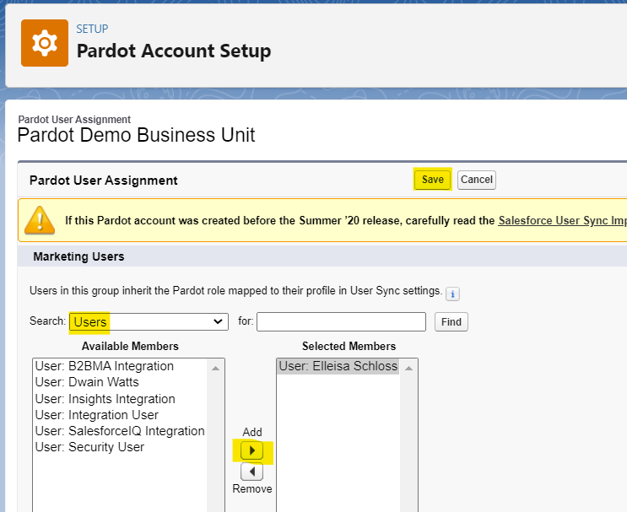Click the Find button
The width and height of the screenshot is (627, 512).
tap(451, 321)
